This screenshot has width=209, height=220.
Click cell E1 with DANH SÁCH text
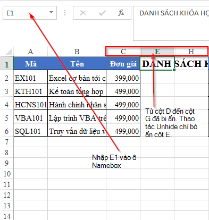(x=157, y=64)
